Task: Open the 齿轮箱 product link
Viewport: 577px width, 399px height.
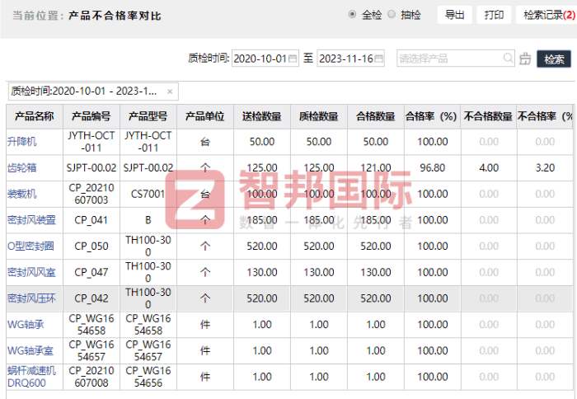Action: point(22,167)
